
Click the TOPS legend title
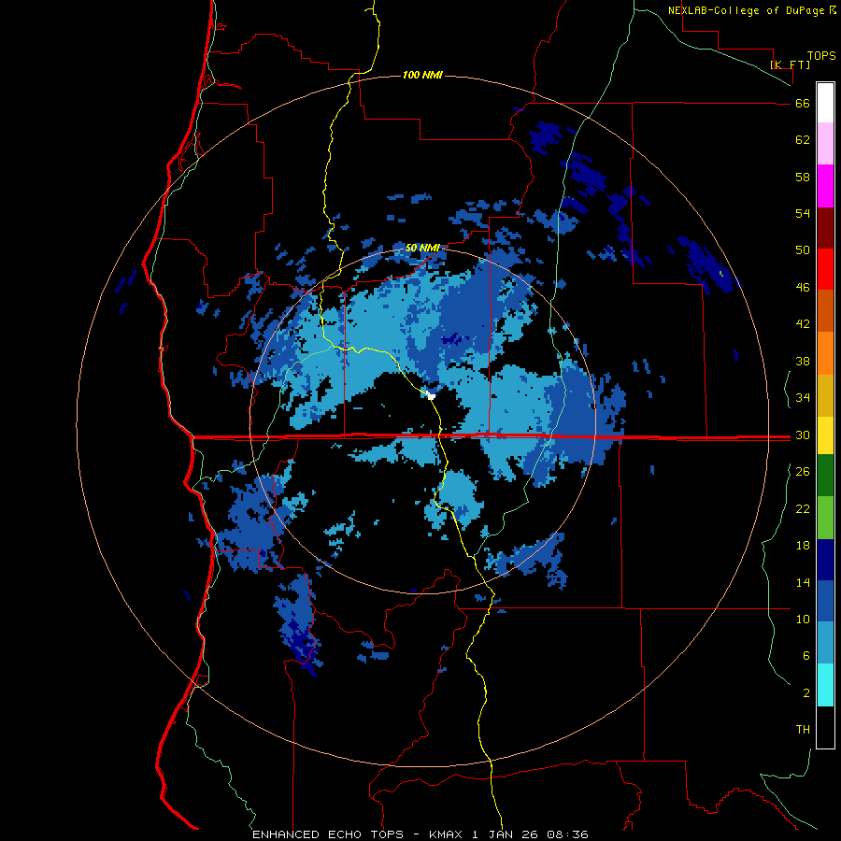click(x=821, y=55)
